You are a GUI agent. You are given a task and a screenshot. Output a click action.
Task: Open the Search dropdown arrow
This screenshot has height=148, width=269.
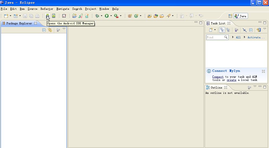click(x=173, y=16)
